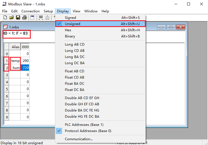
Task: Open the Setup menu
Action: point(48,11)
